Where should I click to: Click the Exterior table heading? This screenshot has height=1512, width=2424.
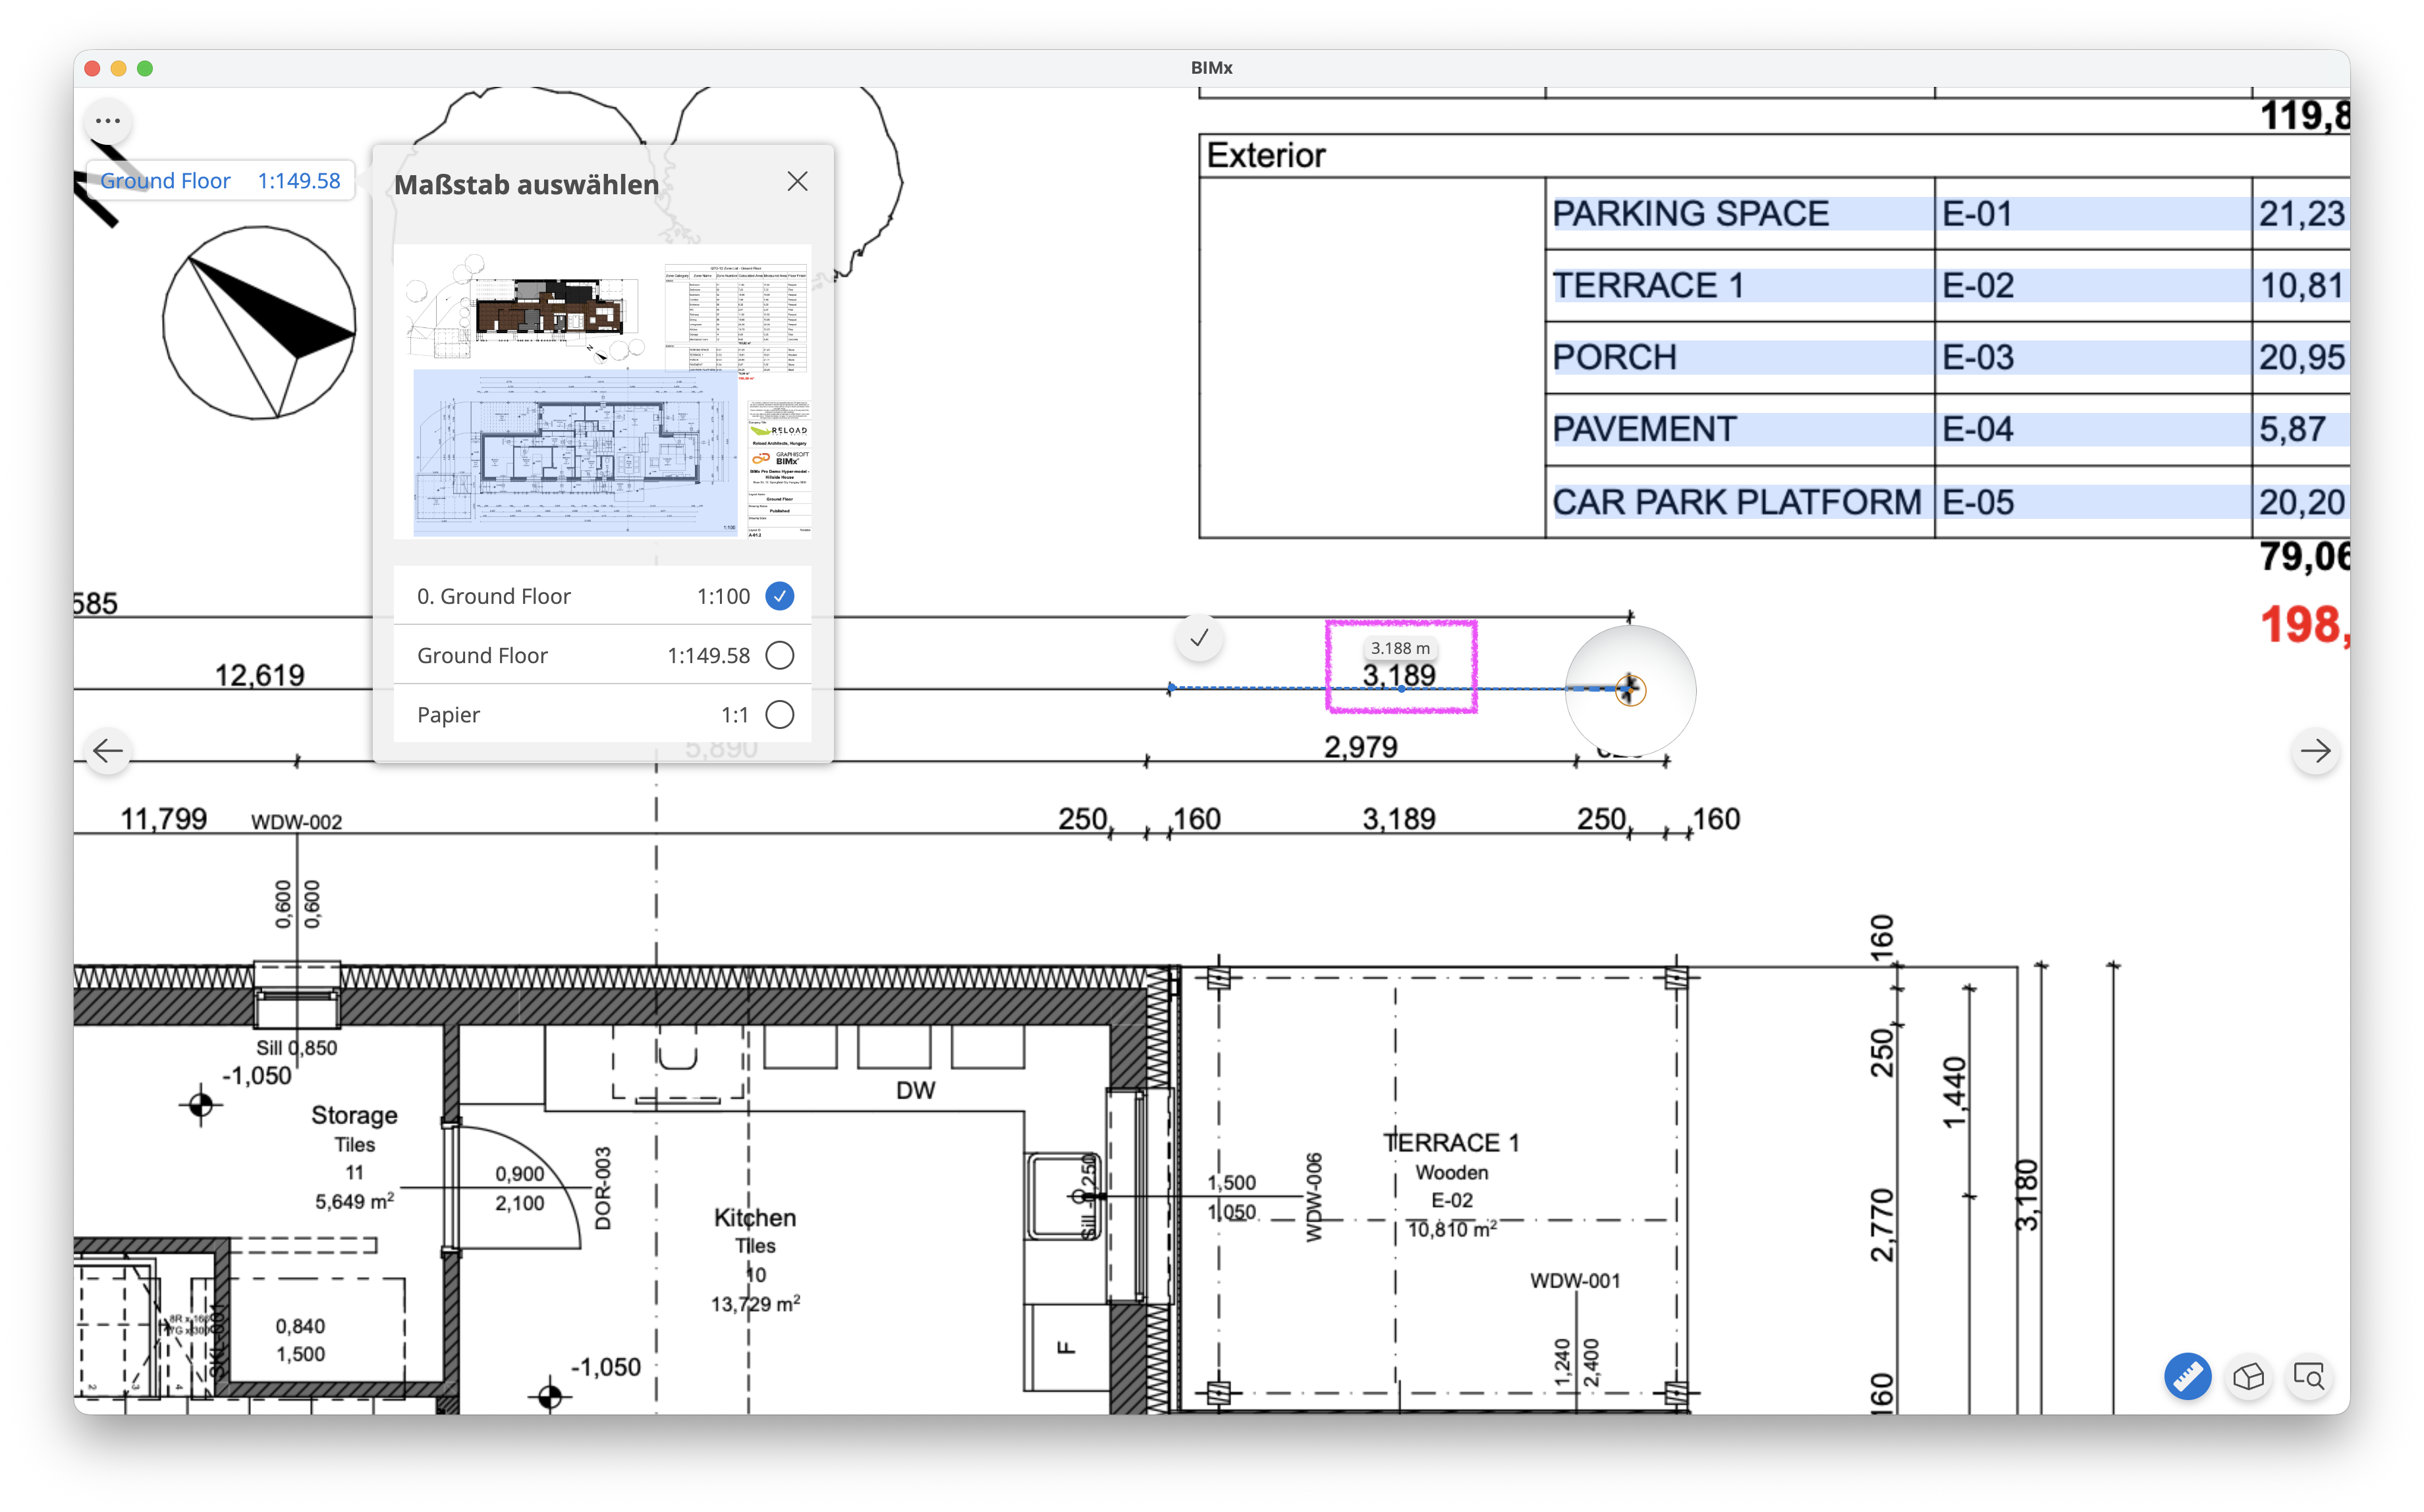pos(1265,155)
